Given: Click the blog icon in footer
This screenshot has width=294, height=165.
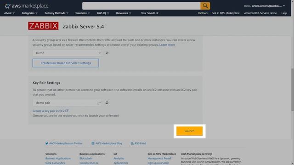Looking at the screenshot, I should pyautogui.click(x=93, y=143).
